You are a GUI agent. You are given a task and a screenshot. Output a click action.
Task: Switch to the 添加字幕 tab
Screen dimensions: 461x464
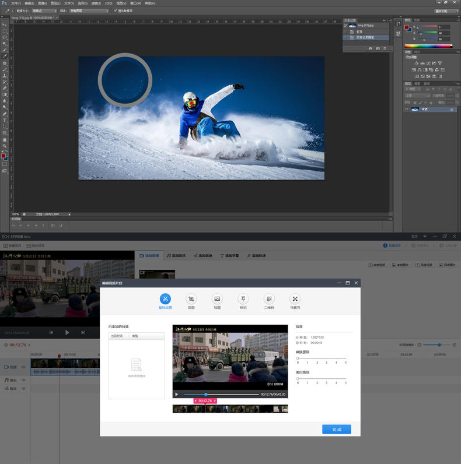230,256
